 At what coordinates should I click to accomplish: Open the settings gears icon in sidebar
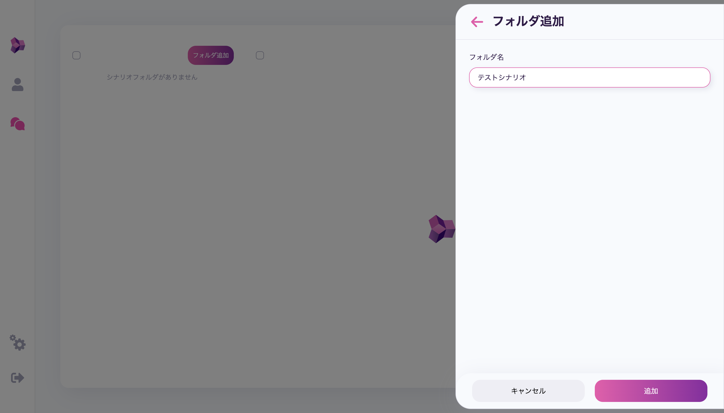tap(18, 343)
